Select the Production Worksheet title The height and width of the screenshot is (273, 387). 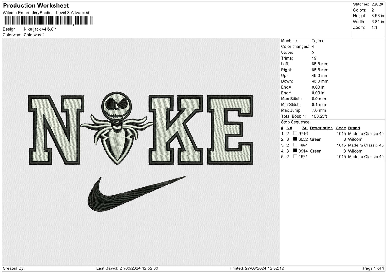(x=36, y=6)
